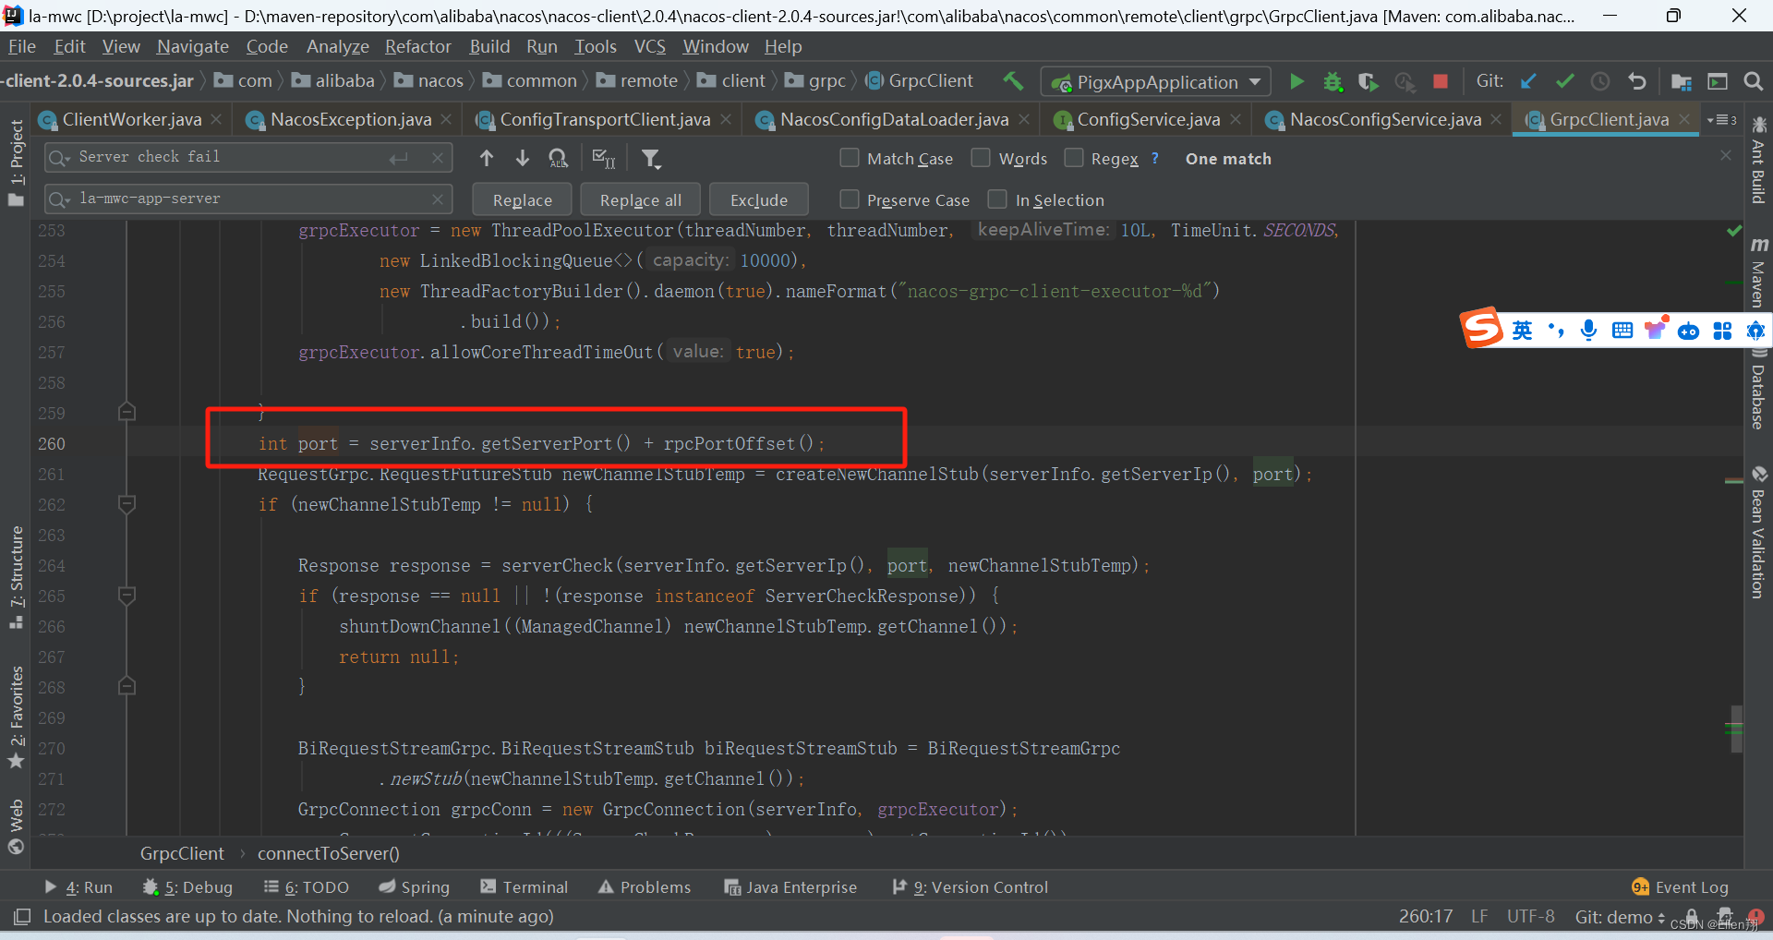Open replace history dropdown in replace field
1773x940 pixels.
[59, 199]
